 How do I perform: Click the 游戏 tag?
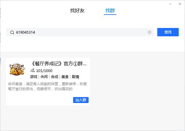[34, 77]
